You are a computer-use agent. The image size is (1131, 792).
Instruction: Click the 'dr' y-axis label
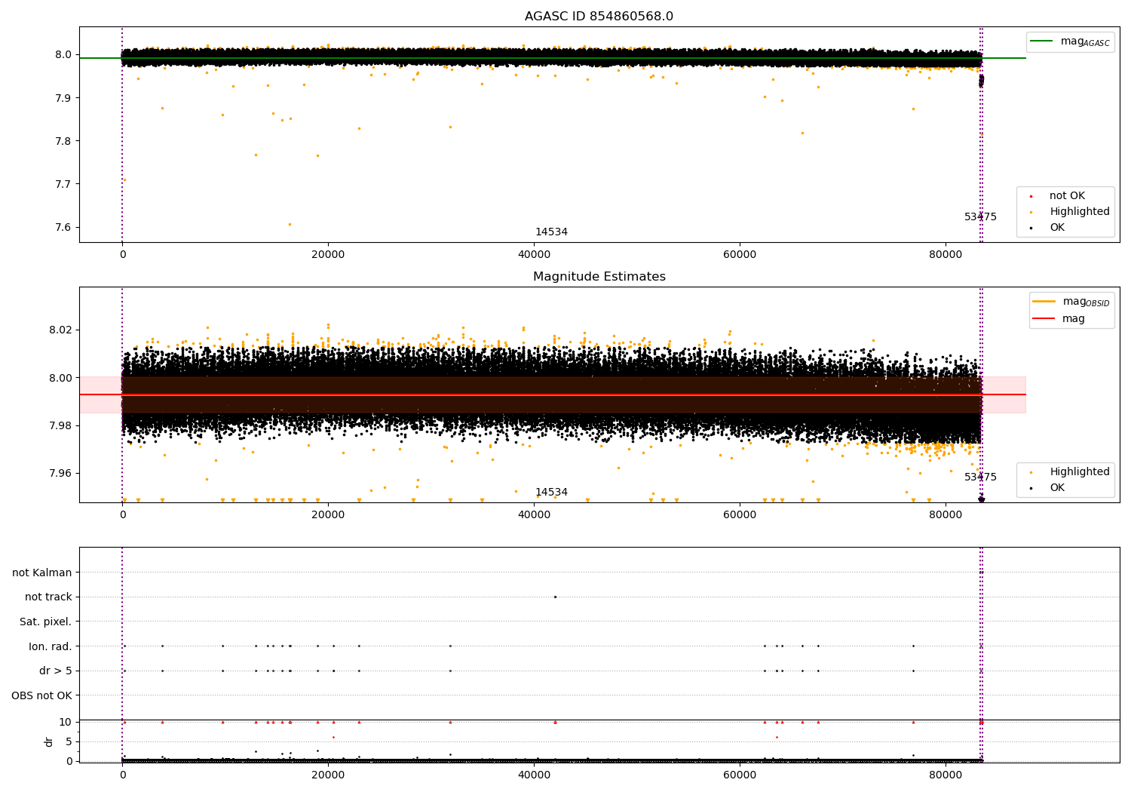49,742
